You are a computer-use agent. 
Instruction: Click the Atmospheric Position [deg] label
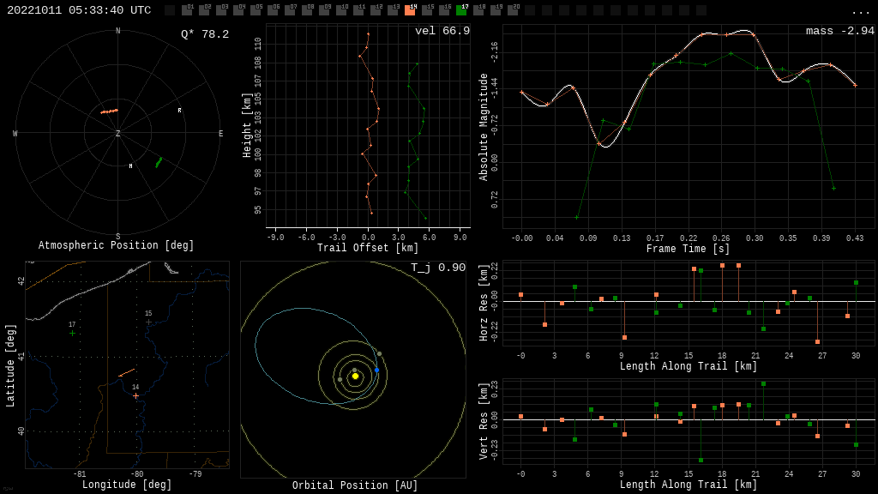click(x=116, y=245)
